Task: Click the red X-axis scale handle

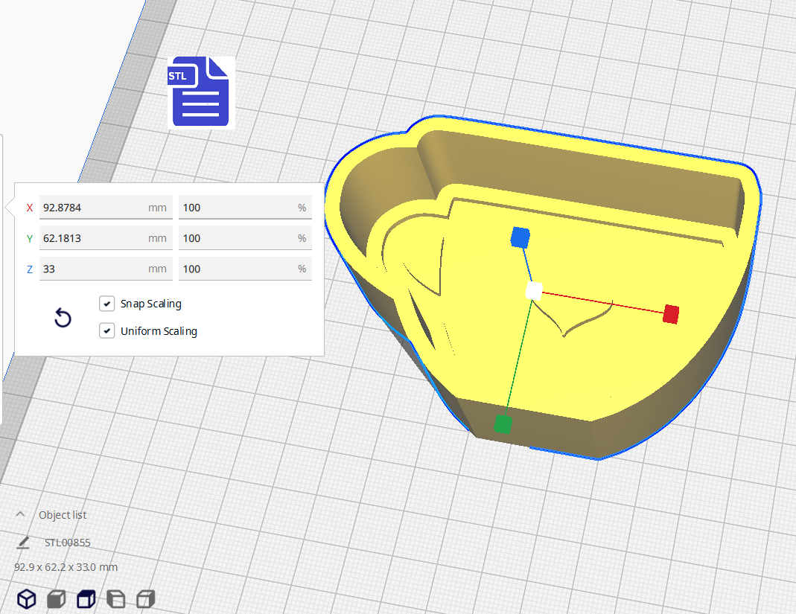Action: pyautogui.click(x=671, y=314)
